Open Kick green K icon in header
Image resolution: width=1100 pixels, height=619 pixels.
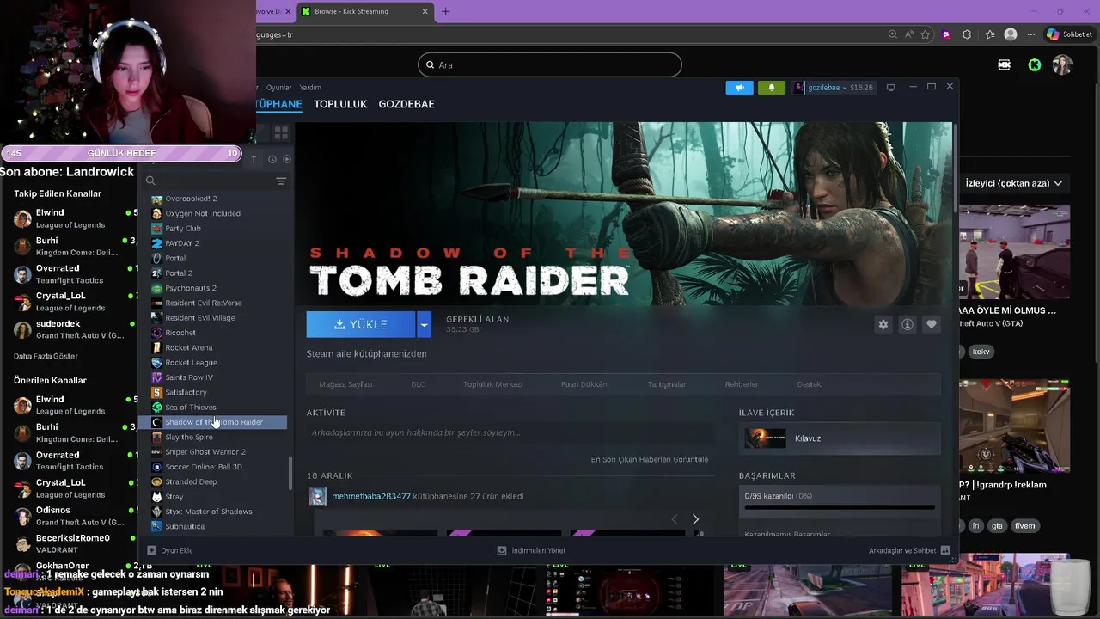click(x=1035, y=64)
